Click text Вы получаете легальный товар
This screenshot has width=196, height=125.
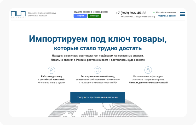tap(98, 76)
